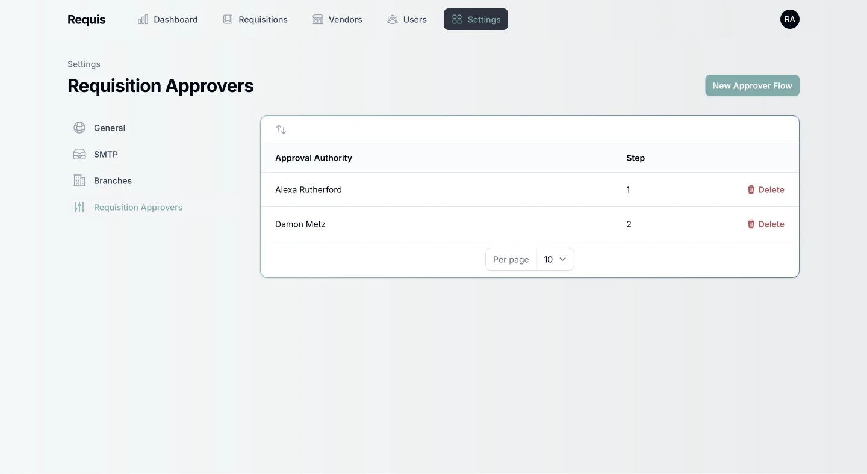
Task: Click the Settings breadcrumb text
Action: [84, 64]
